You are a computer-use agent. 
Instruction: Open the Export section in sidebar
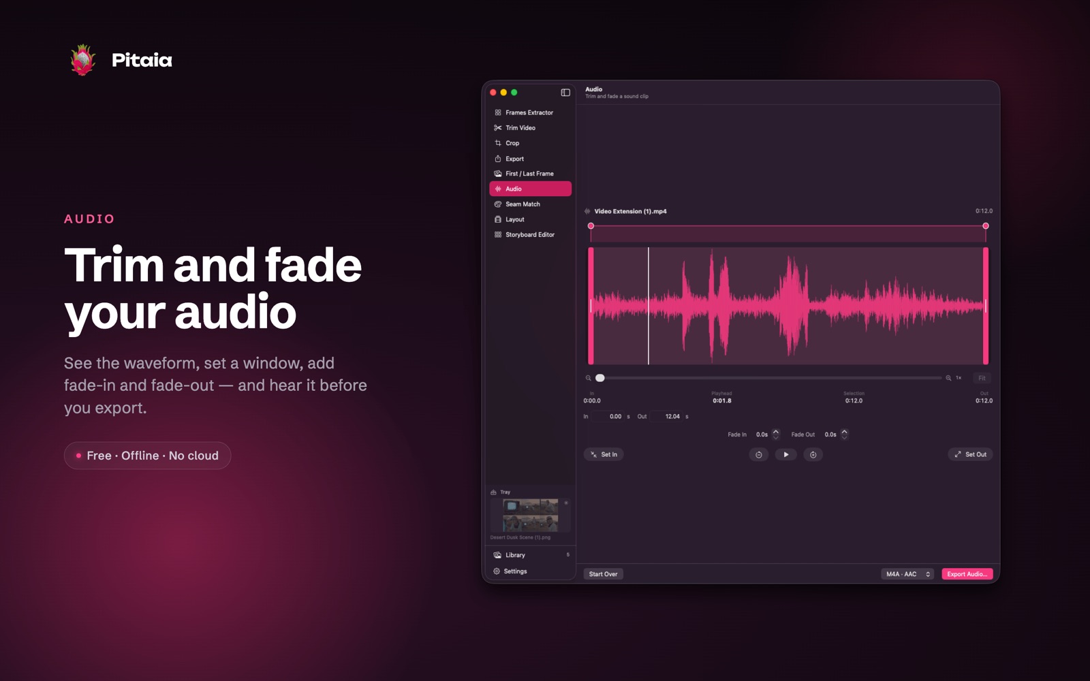pyautogui.click(x=530, y=159)
